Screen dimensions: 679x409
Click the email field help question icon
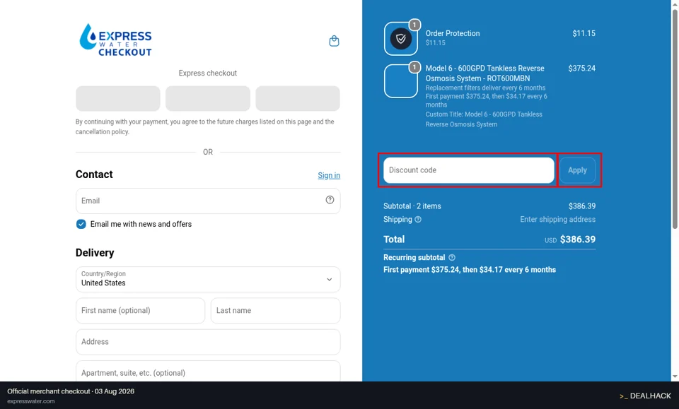point(330,200)
